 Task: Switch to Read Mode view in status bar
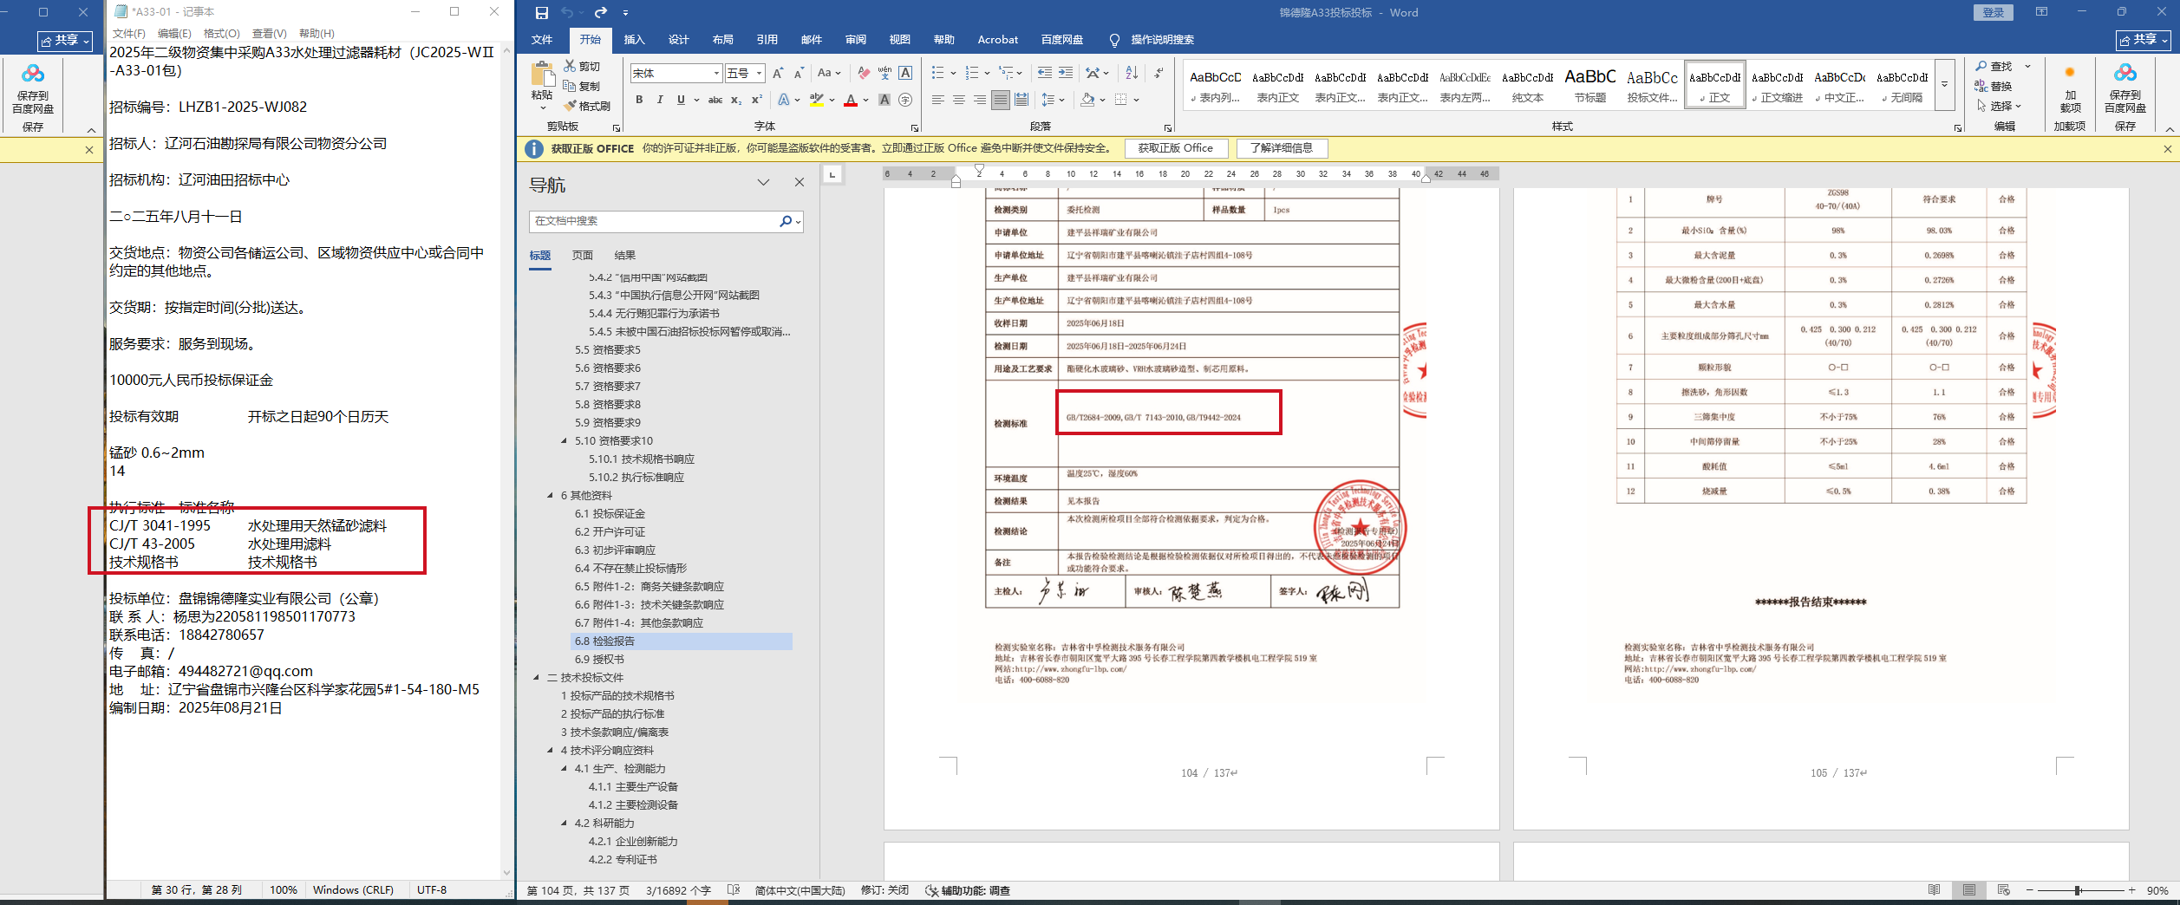1934,890
